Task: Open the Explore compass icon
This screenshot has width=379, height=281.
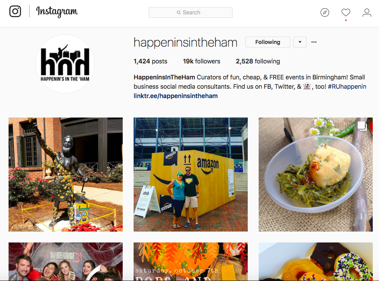Action: click(x=324, y=12)
